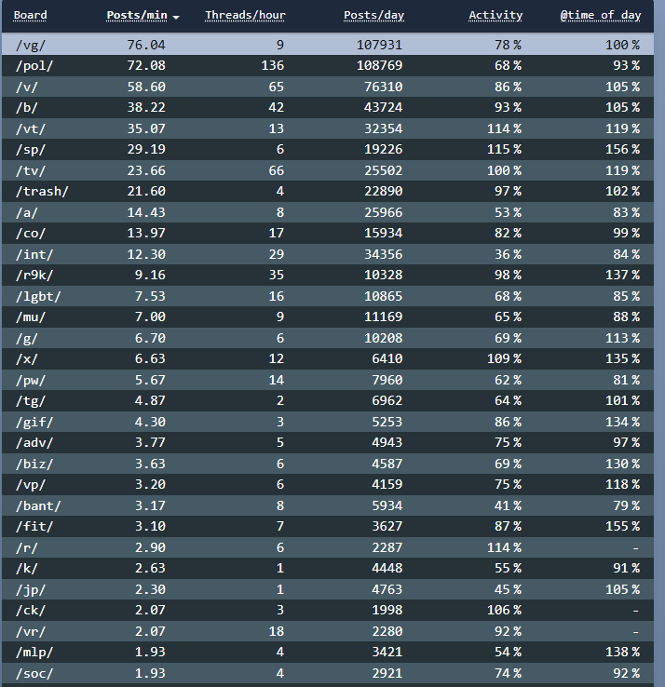Image resolution: width=665 pixels, height=687 pixels.
Task: Select the /vp/ board name
Action: [x=30, y=485]
